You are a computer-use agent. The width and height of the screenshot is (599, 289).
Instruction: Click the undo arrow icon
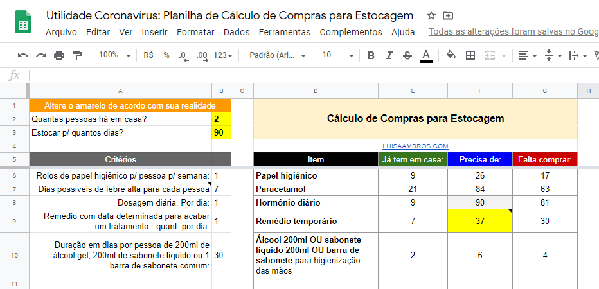point(23,55)
